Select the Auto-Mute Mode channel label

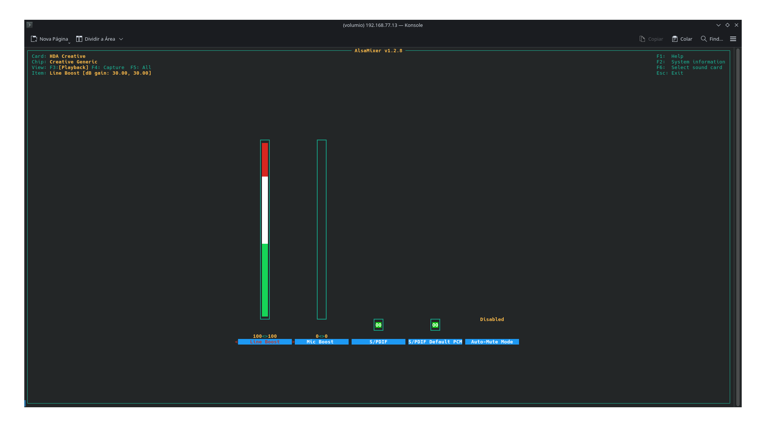click(492, 342)
